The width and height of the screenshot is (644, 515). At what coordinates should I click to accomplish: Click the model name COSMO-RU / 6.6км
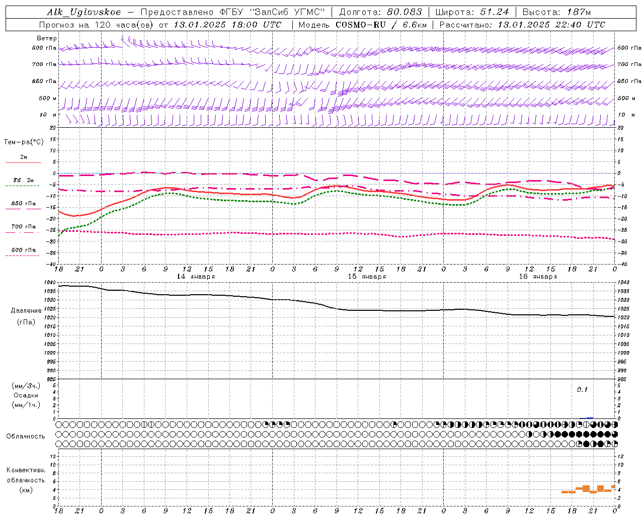click(x=381, y=25)
